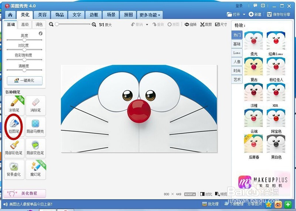
Task: Open the message bubble icon in title bar
Action: pyautogui.click(x=255, y=6)
